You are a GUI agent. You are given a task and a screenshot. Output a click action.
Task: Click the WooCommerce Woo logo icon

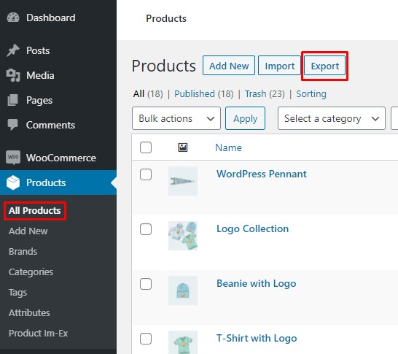click(x=13, y=158)
